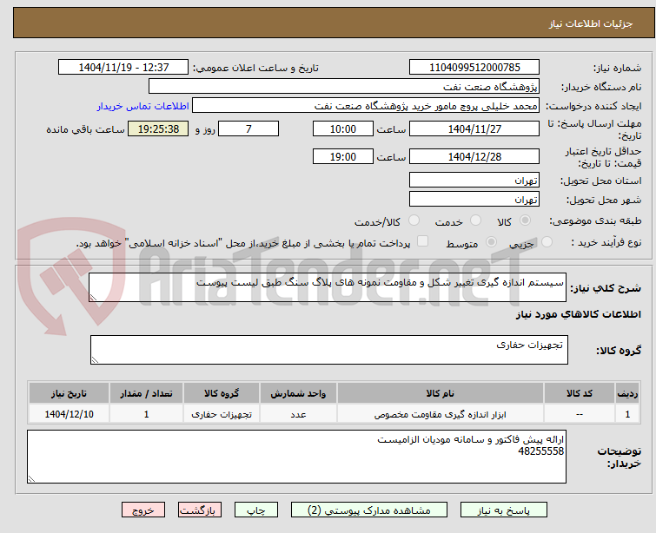656x533 pixels.
Task: Click the ردیف column header
Action: pyautogui.click(x=627, y=393)
